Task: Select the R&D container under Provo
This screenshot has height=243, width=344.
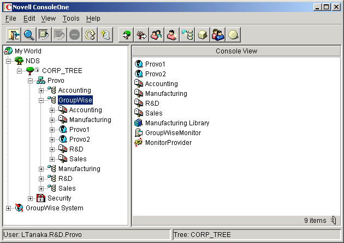Action: tap(66, 178)
